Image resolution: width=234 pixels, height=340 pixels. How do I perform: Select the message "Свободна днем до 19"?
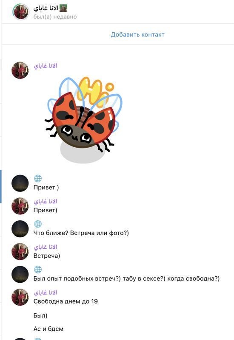66,301
